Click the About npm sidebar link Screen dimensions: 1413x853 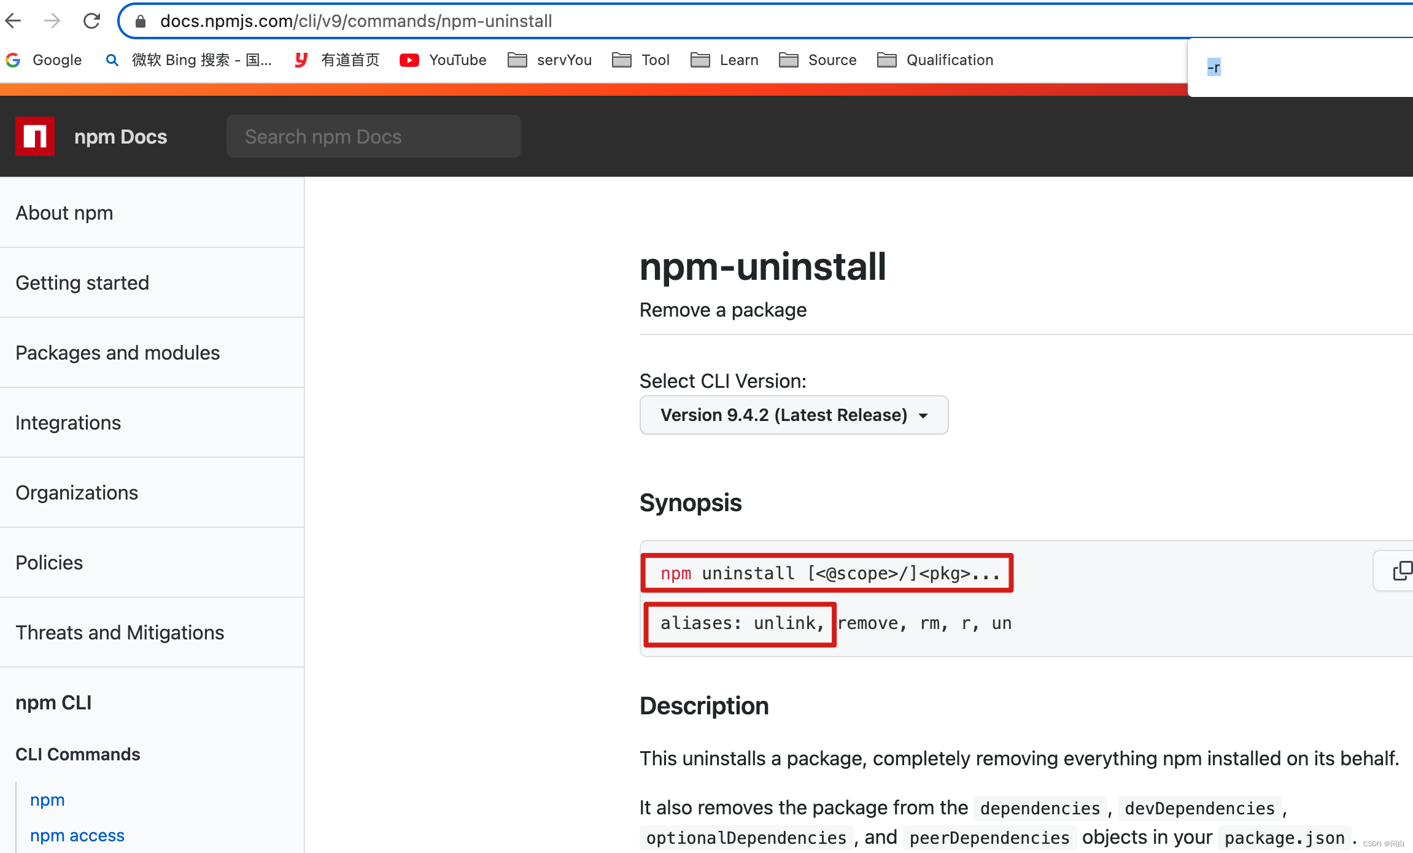click(x=64, y=212)
